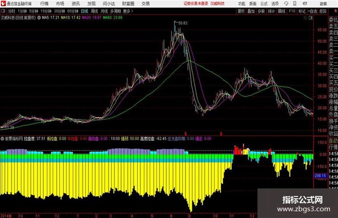Click the 返回 back button
Viewport: 338px width, 218px height.
(x=323, y=11)
